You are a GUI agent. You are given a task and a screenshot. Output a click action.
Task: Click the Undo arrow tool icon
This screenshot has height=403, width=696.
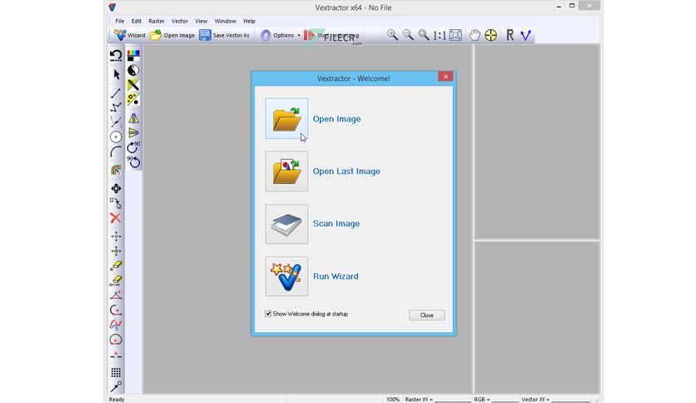click(116, 55)
